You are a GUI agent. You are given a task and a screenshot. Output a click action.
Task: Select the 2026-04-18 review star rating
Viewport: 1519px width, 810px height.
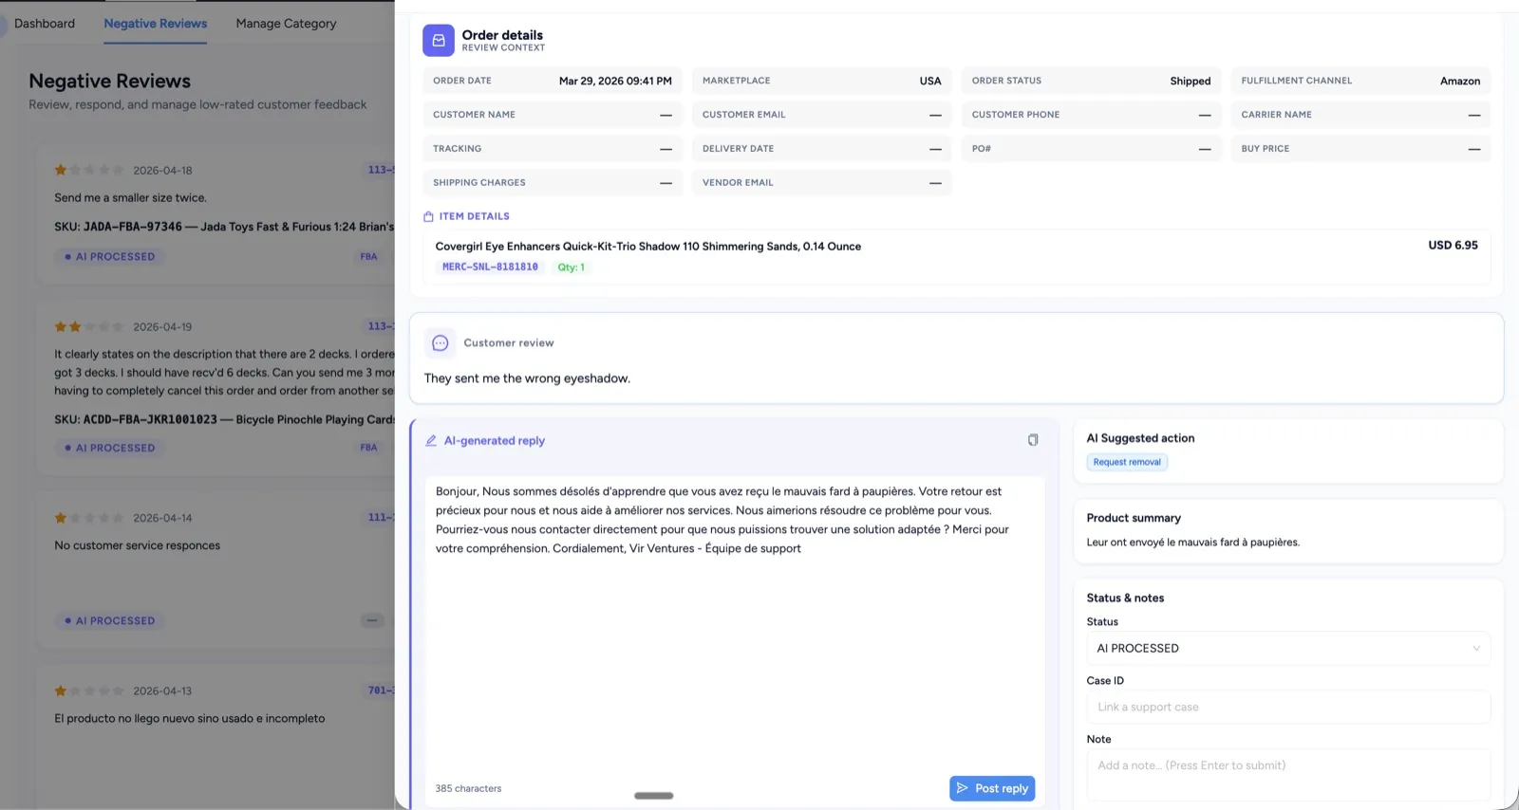click(x=89, y=171)
